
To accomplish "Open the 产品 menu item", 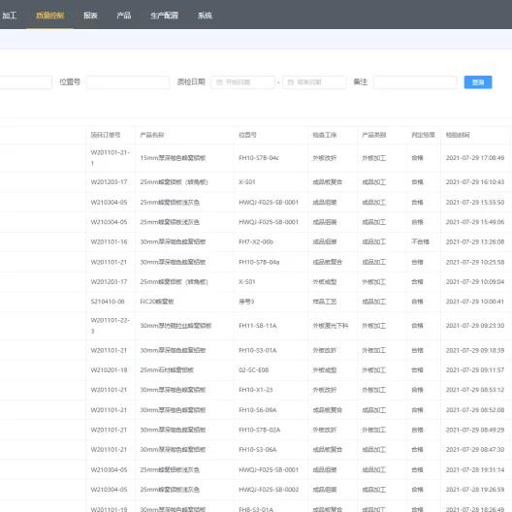I will [124, 16].
